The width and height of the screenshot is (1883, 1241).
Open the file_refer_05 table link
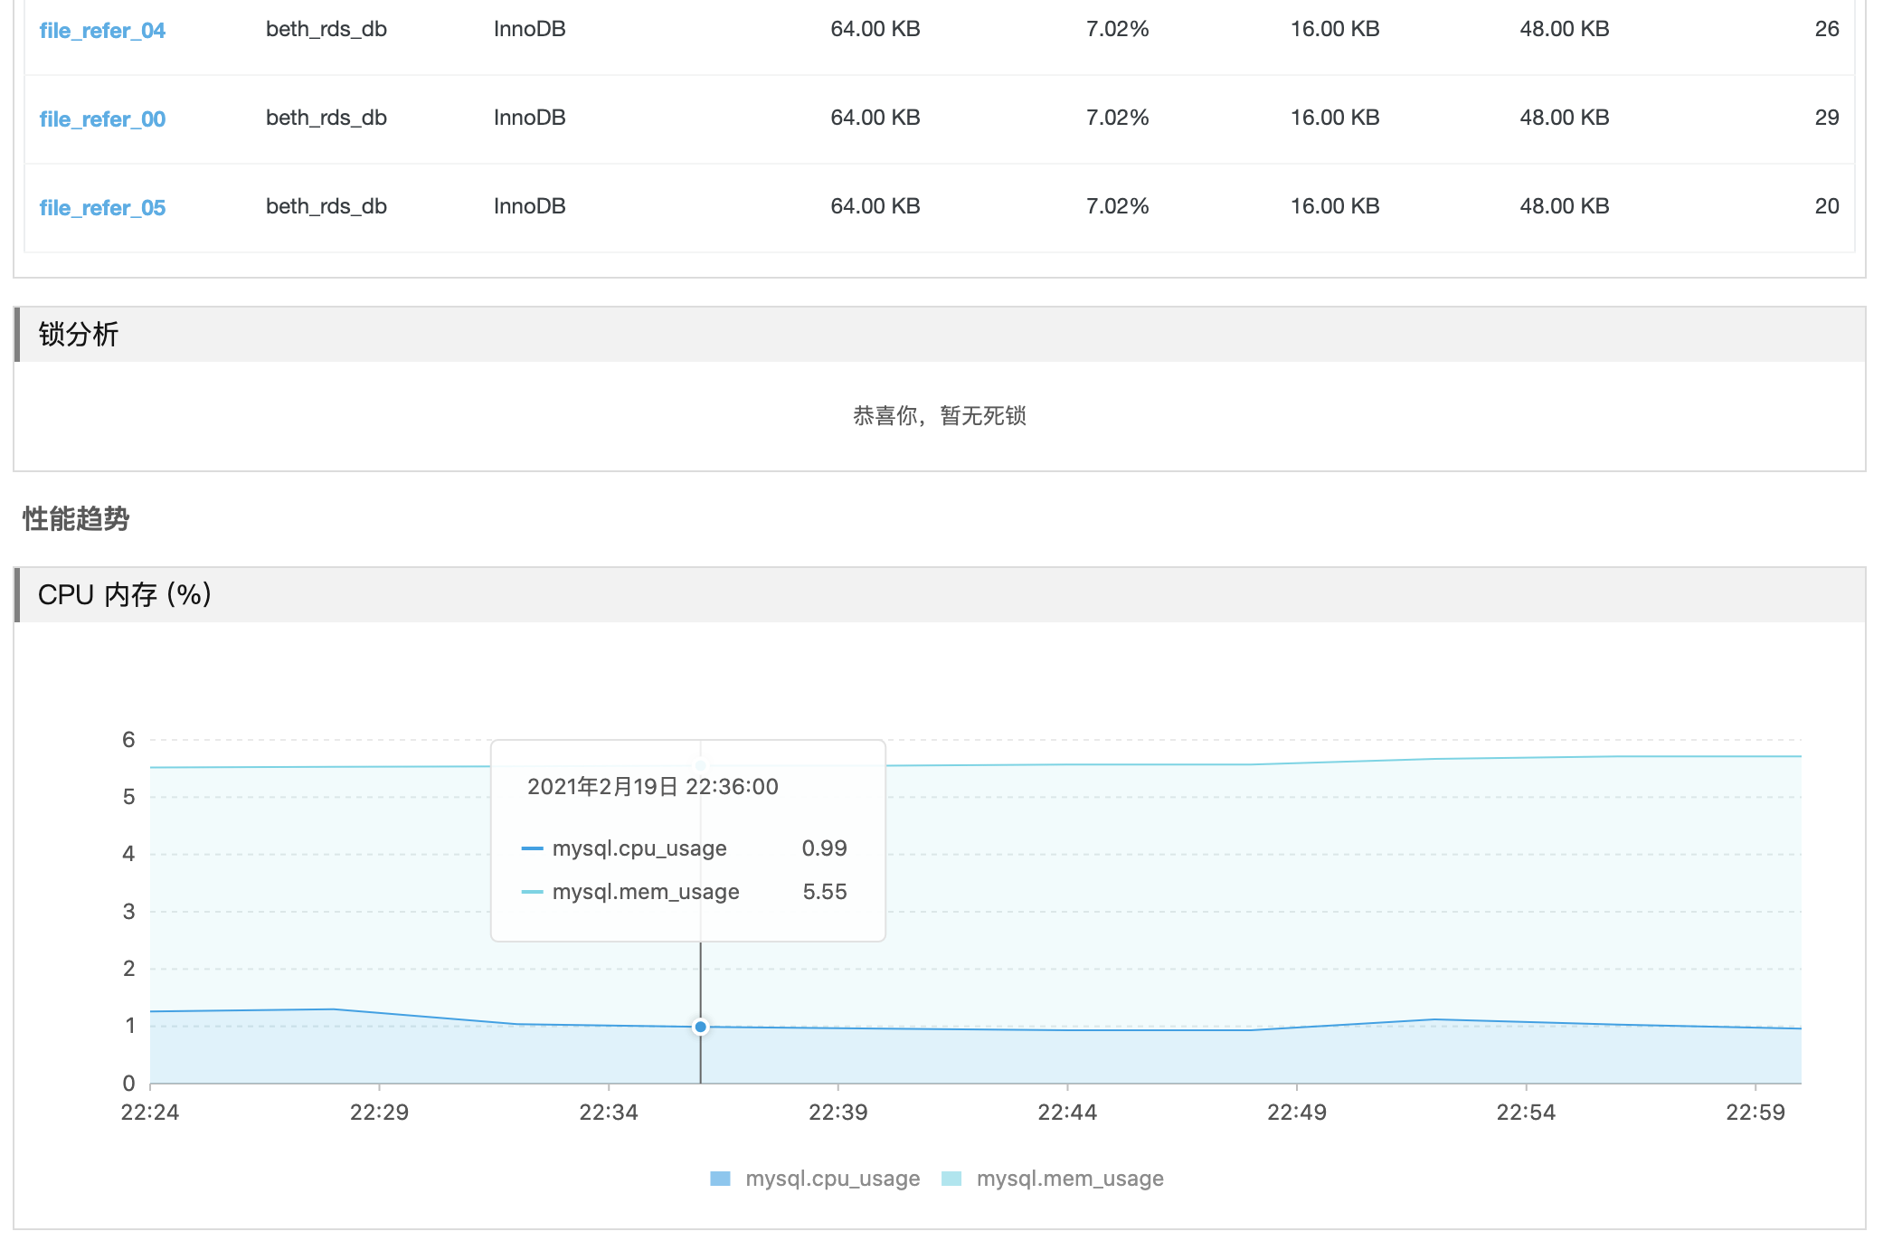pyautogui.click(x=102, y=207)
